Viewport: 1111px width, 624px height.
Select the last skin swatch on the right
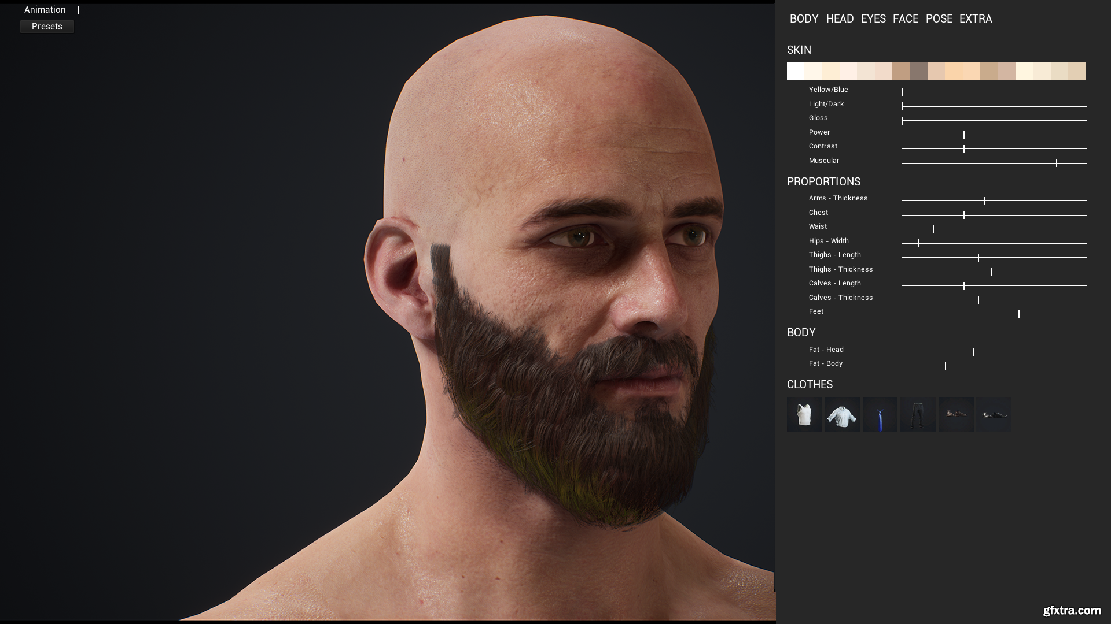[x=1076, y=71]
